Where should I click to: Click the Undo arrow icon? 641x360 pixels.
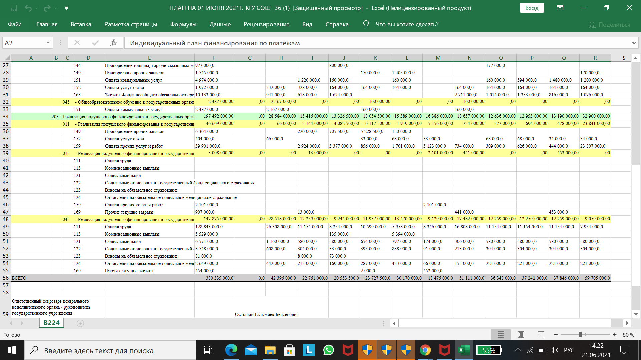(x=28, y=8)
